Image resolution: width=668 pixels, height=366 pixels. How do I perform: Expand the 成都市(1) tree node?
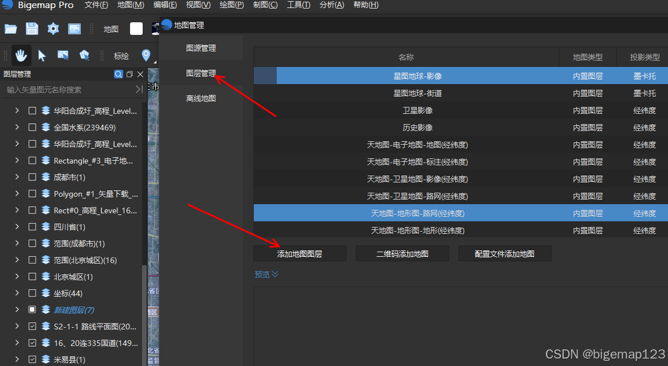point(17,177)
